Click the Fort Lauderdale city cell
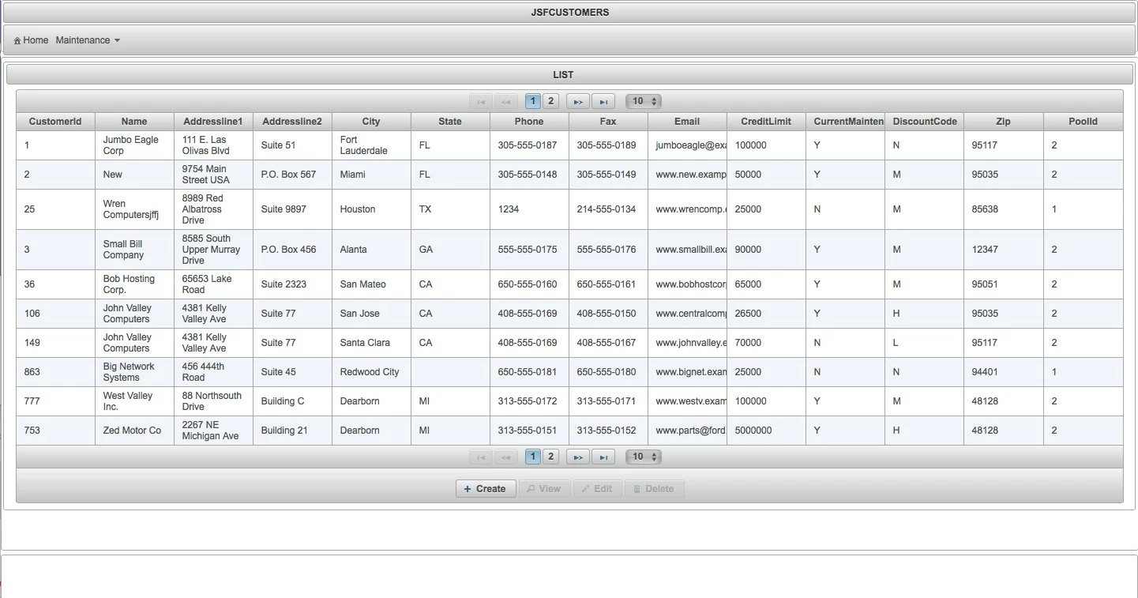Viewport: 1138px width, 598px height. pyautogui.click(x=371, y=145)
